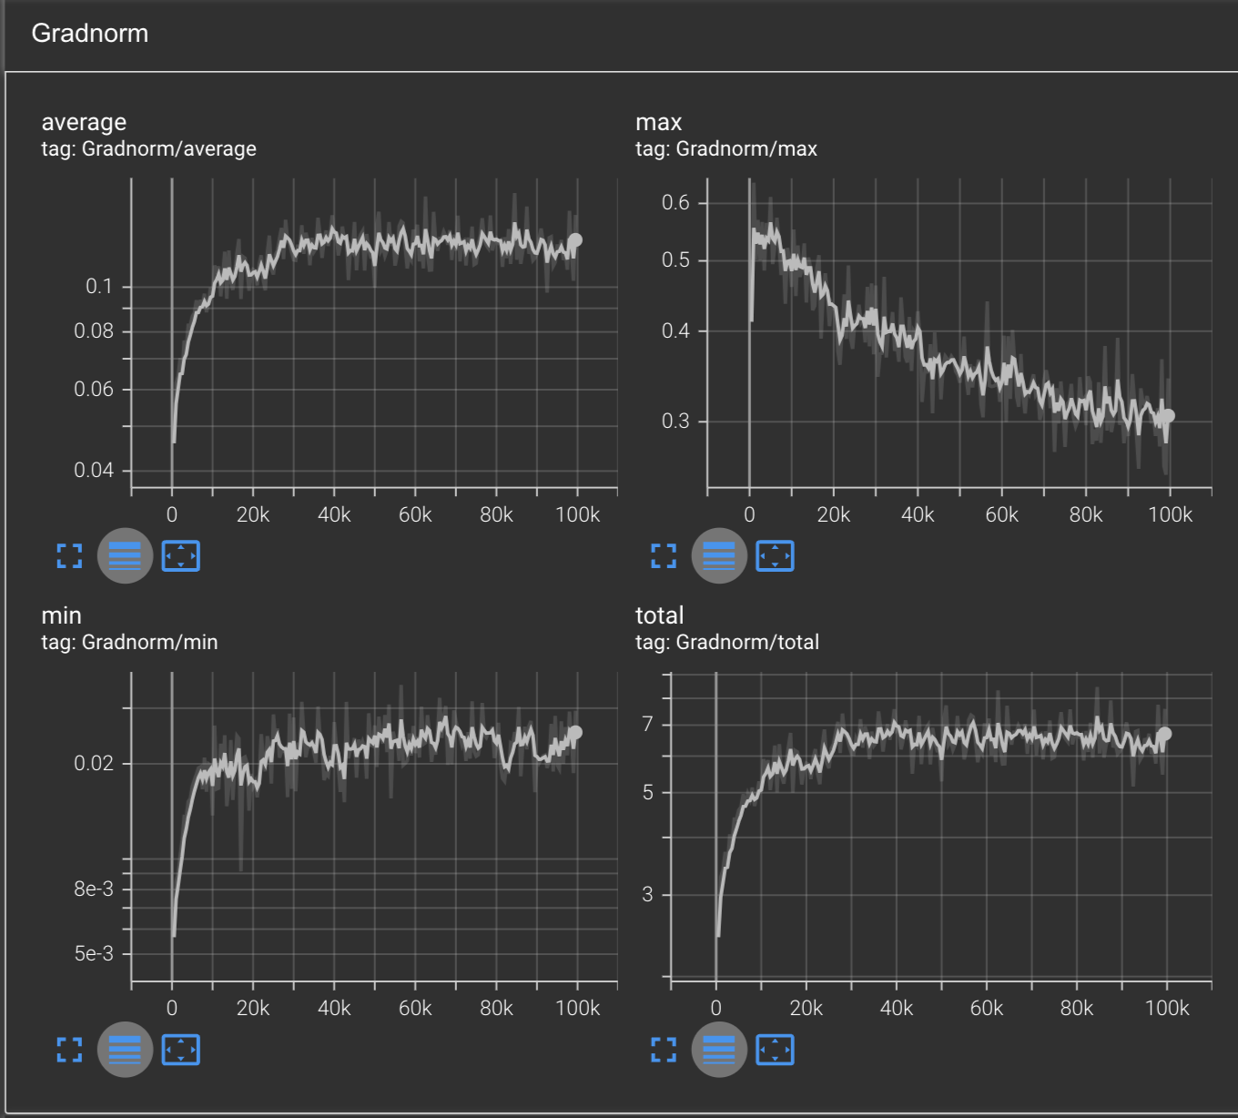This screenshot has height=1118, width=1238.
Task: Fit domain to data on min chart
Action: point(180,1050)
